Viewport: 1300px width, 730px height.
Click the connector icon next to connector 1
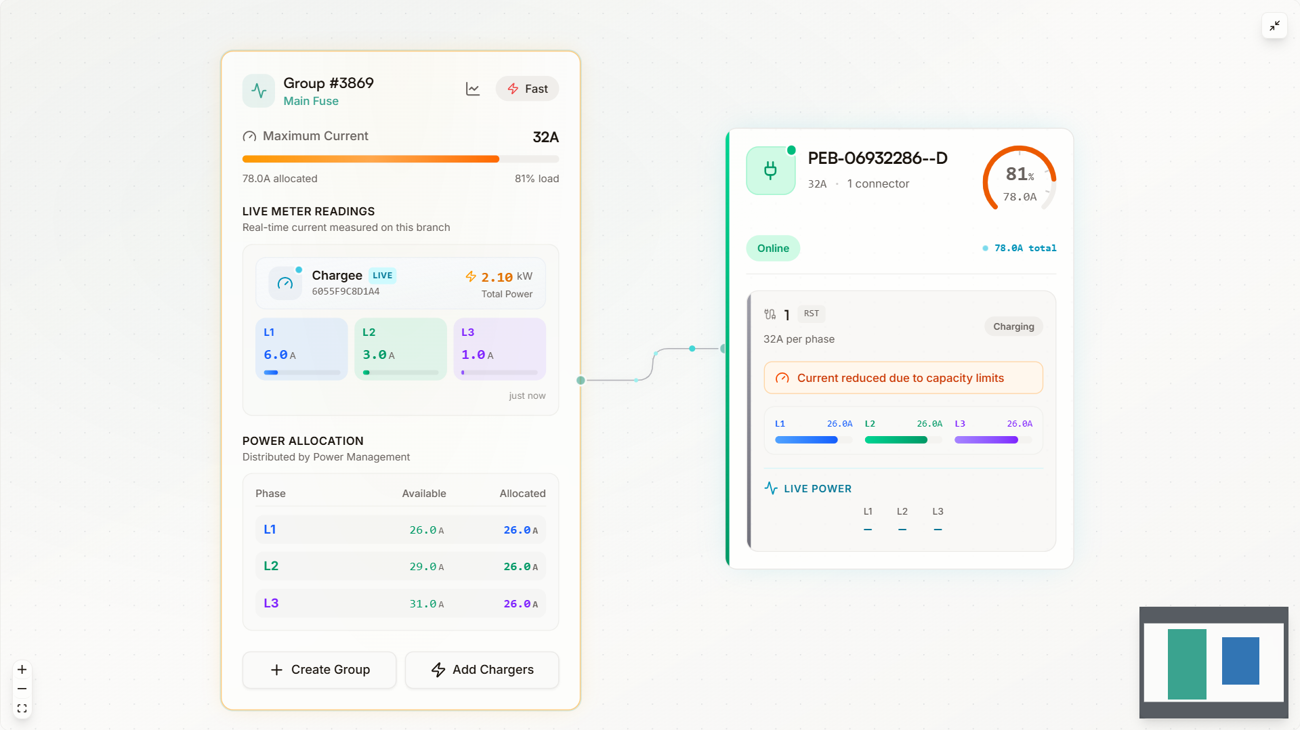click(x=769, y=314)
